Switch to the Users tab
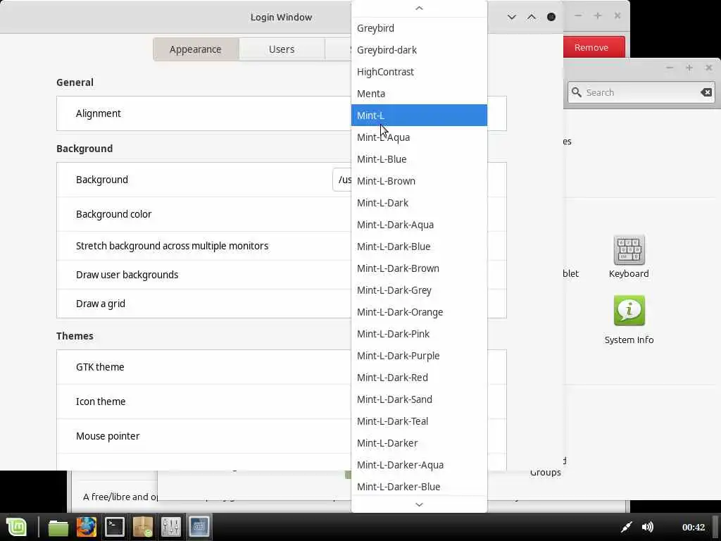The image size is (721, 541). 282,49
